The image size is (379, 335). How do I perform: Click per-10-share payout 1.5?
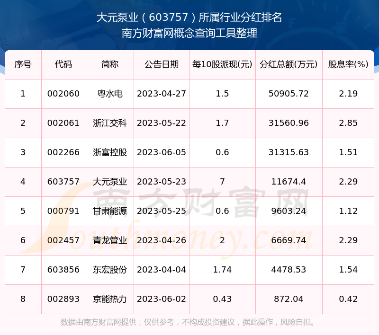point(222,94)
